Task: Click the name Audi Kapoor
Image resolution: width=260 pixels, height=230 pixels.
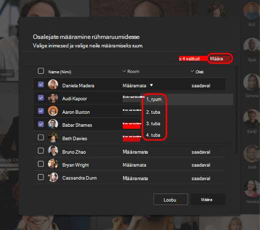Action: (x=74, y=99)
